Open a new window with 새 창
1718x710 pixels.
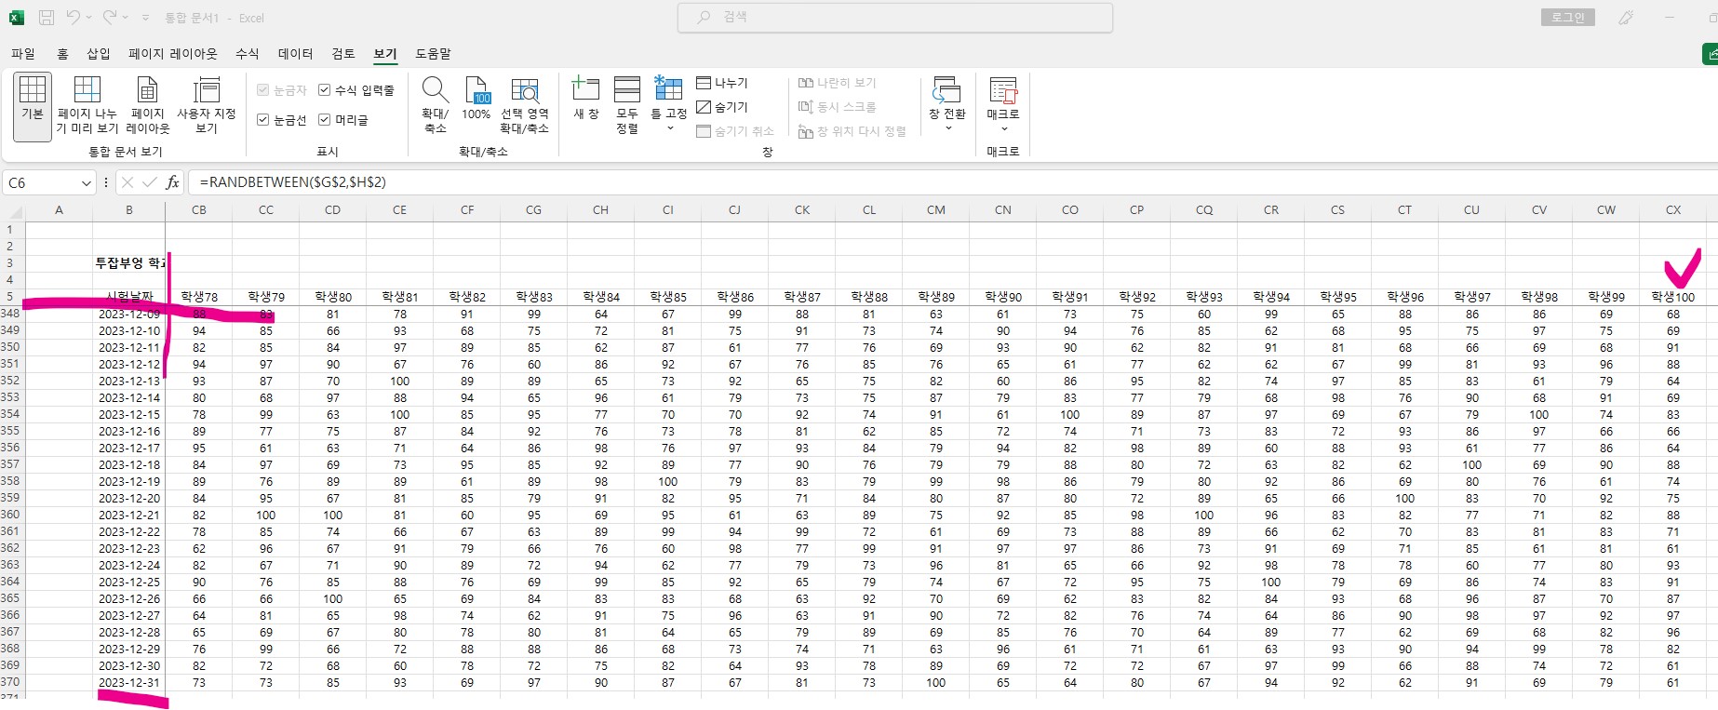pyautogui.click(x=586, y=100)
